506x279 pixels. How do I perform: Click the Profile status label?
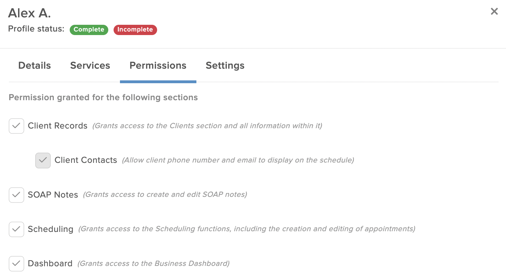(x=36, y=29)
